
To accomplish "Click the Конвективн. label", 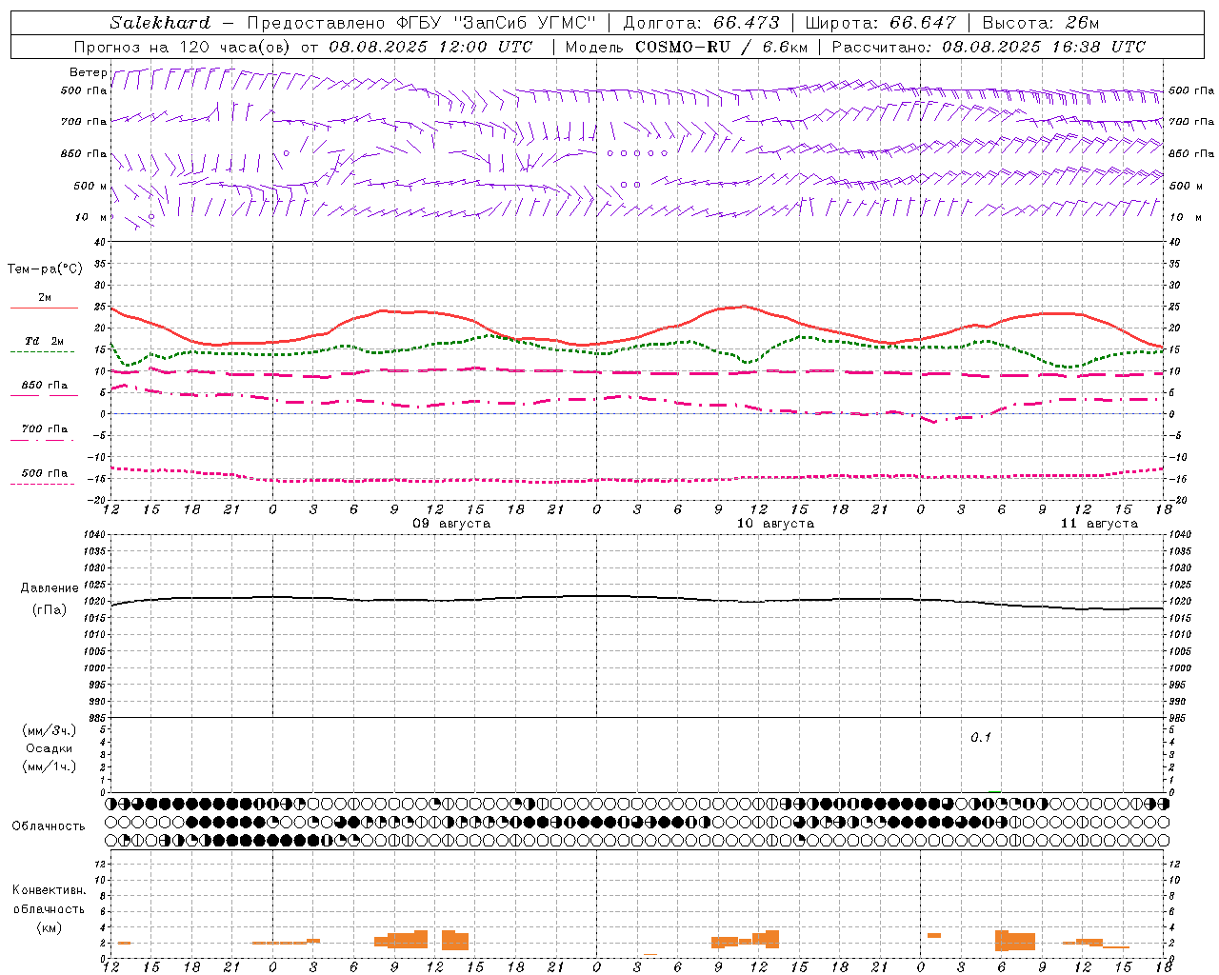I will [50, 890].
